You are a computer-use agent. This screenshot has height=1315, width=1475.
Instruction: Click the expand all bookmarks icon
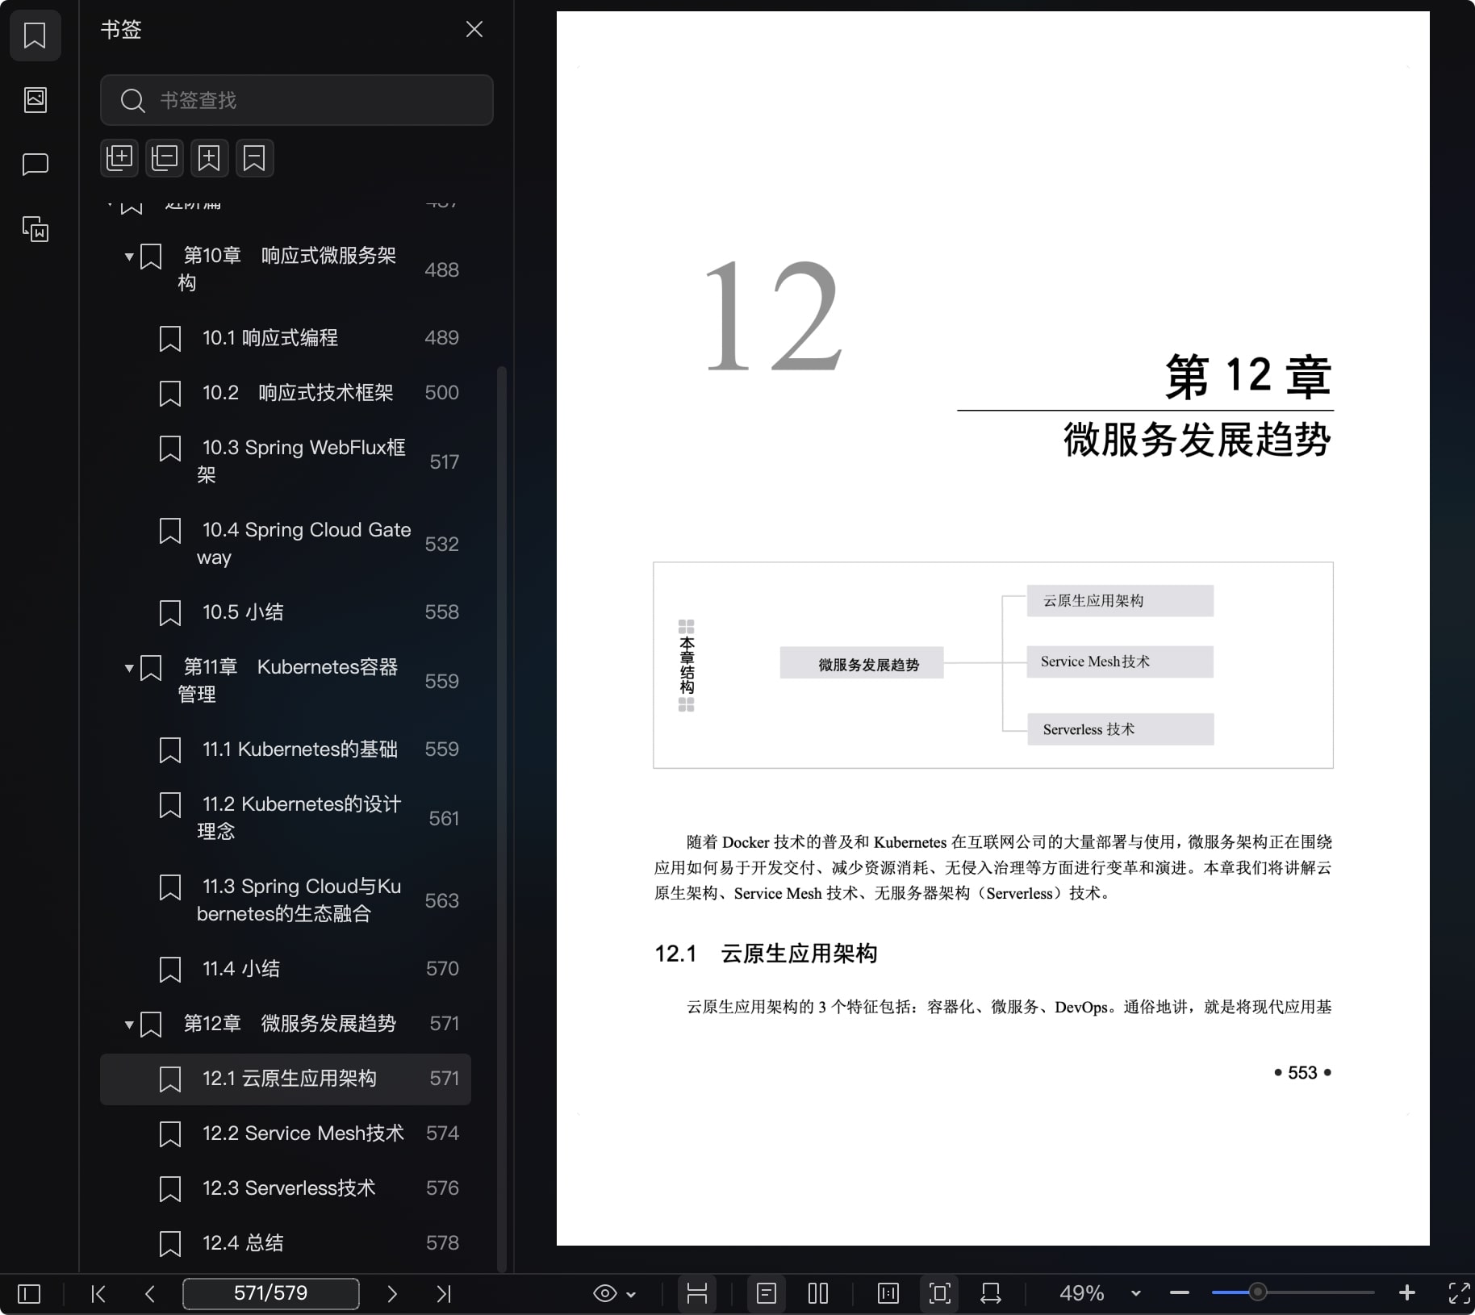point(119,157)
